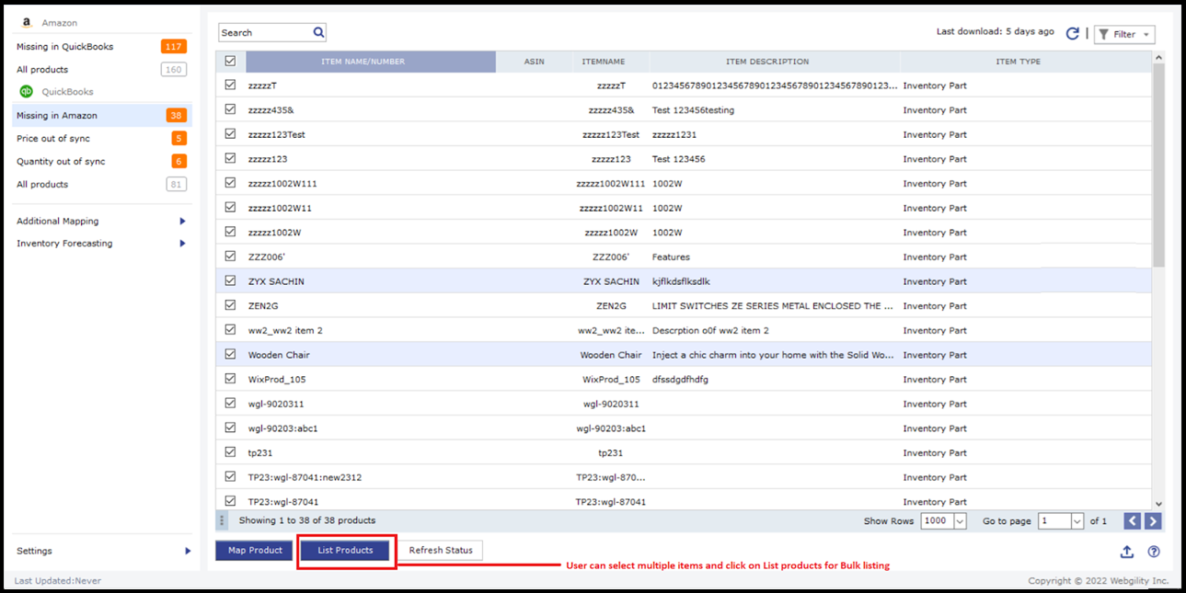Screen dimensions: 1186x593
Task: Click the refresh download icon
Action: tap(1072, 34)
